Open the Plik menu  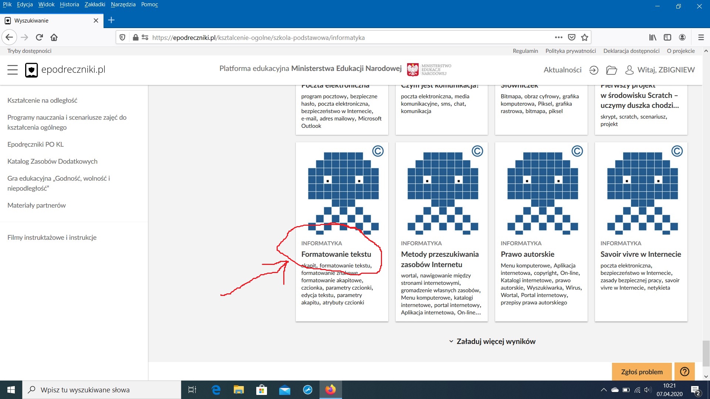point(7,4)
